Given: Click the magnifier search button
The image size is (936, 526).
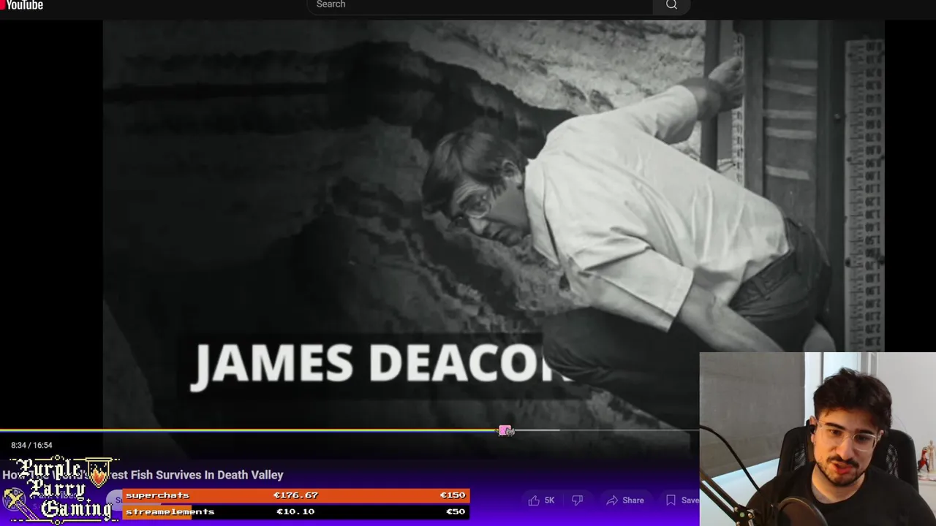Looking at the screenshot, I should [671, 5].
